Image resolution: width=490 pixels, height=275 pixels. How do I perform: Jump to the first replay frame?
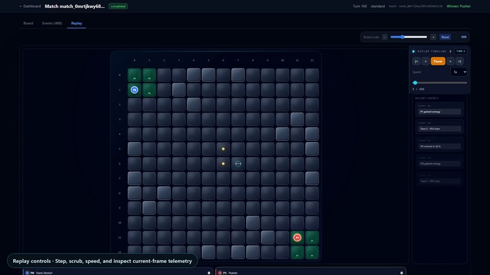(416, 61)
